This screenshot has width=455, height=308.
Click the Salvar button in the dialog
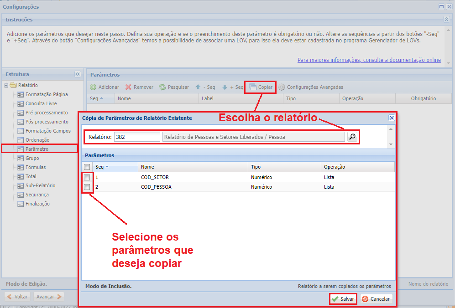click(x=343, y=298)
